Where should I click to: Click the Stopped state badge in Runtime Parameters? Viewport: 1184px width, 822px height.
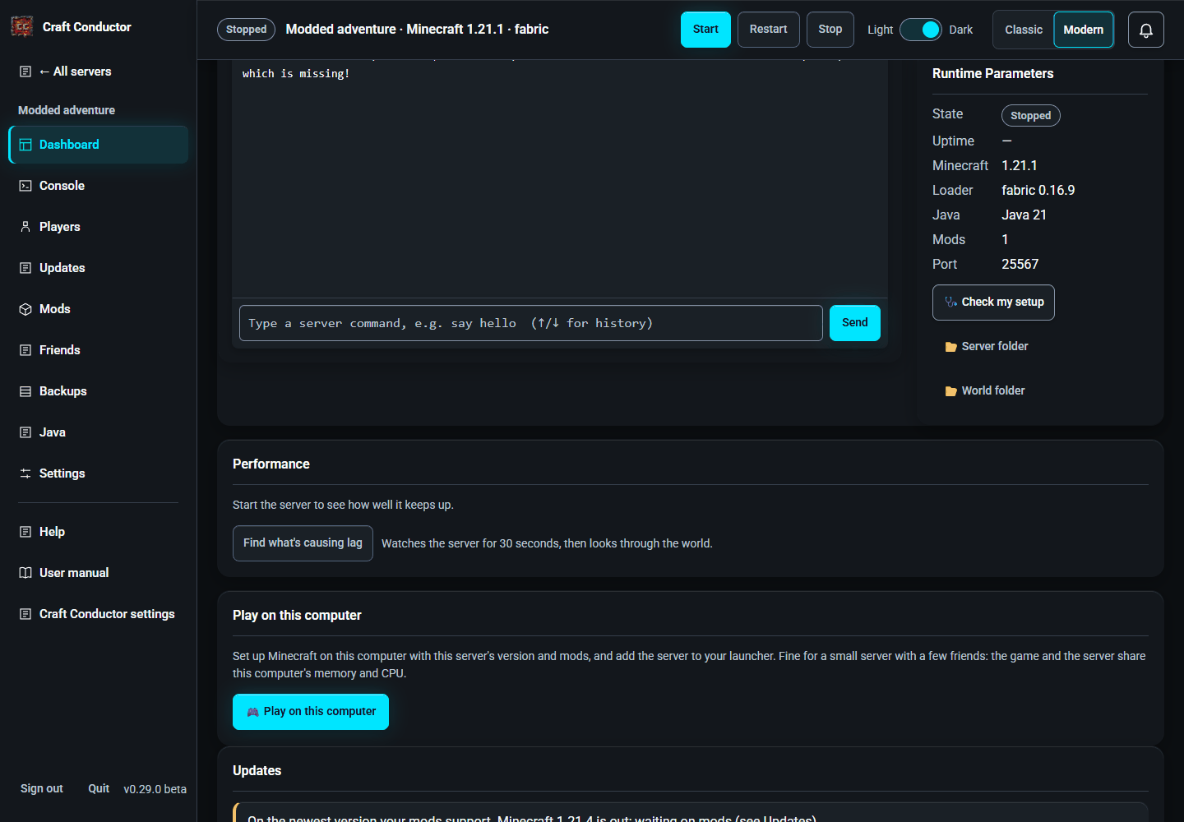(1031, 116)
